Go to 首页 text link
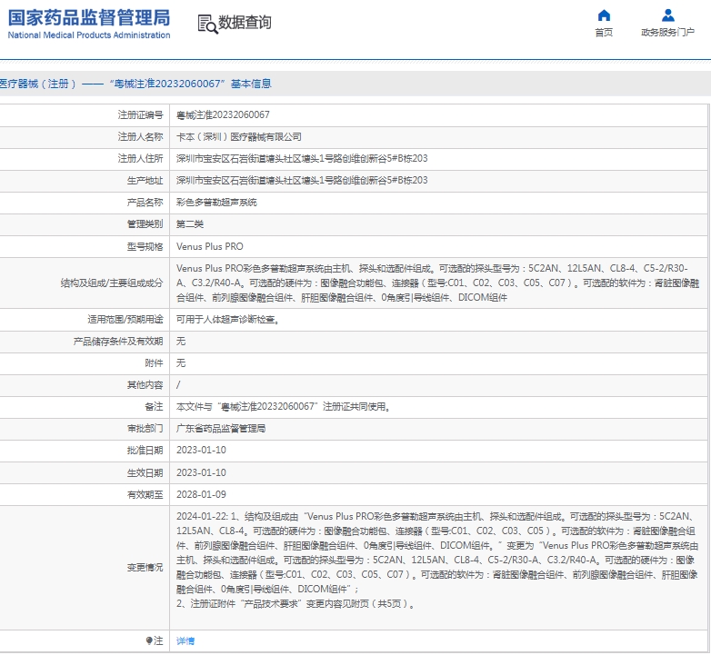This screenshot has height=655, width=711. tap(604, 33)
